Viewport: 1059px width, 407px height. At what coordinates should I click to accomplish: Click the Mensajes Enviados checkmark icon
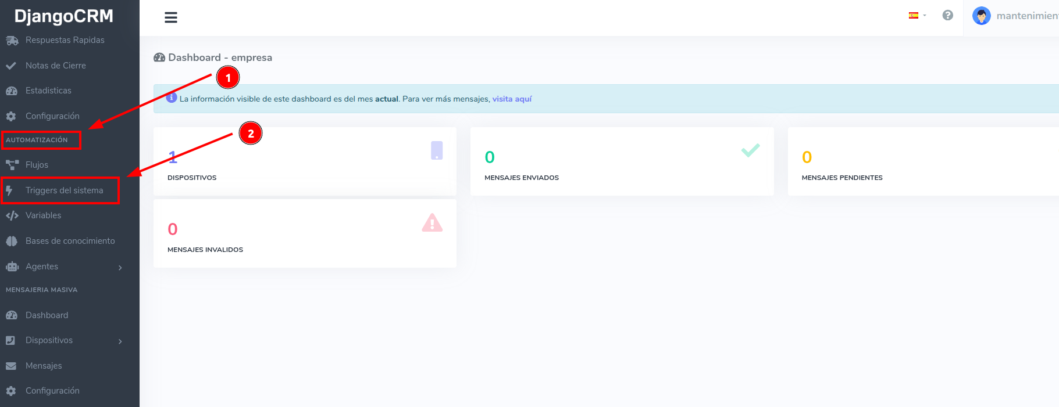coord(750,150)
